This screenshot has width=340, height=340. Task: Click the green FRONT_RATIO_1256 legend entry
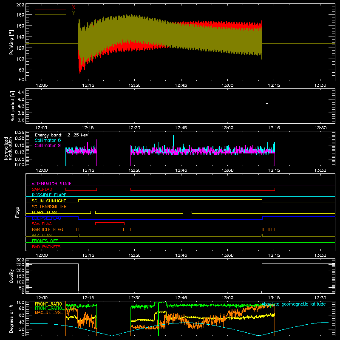point(55,308)
